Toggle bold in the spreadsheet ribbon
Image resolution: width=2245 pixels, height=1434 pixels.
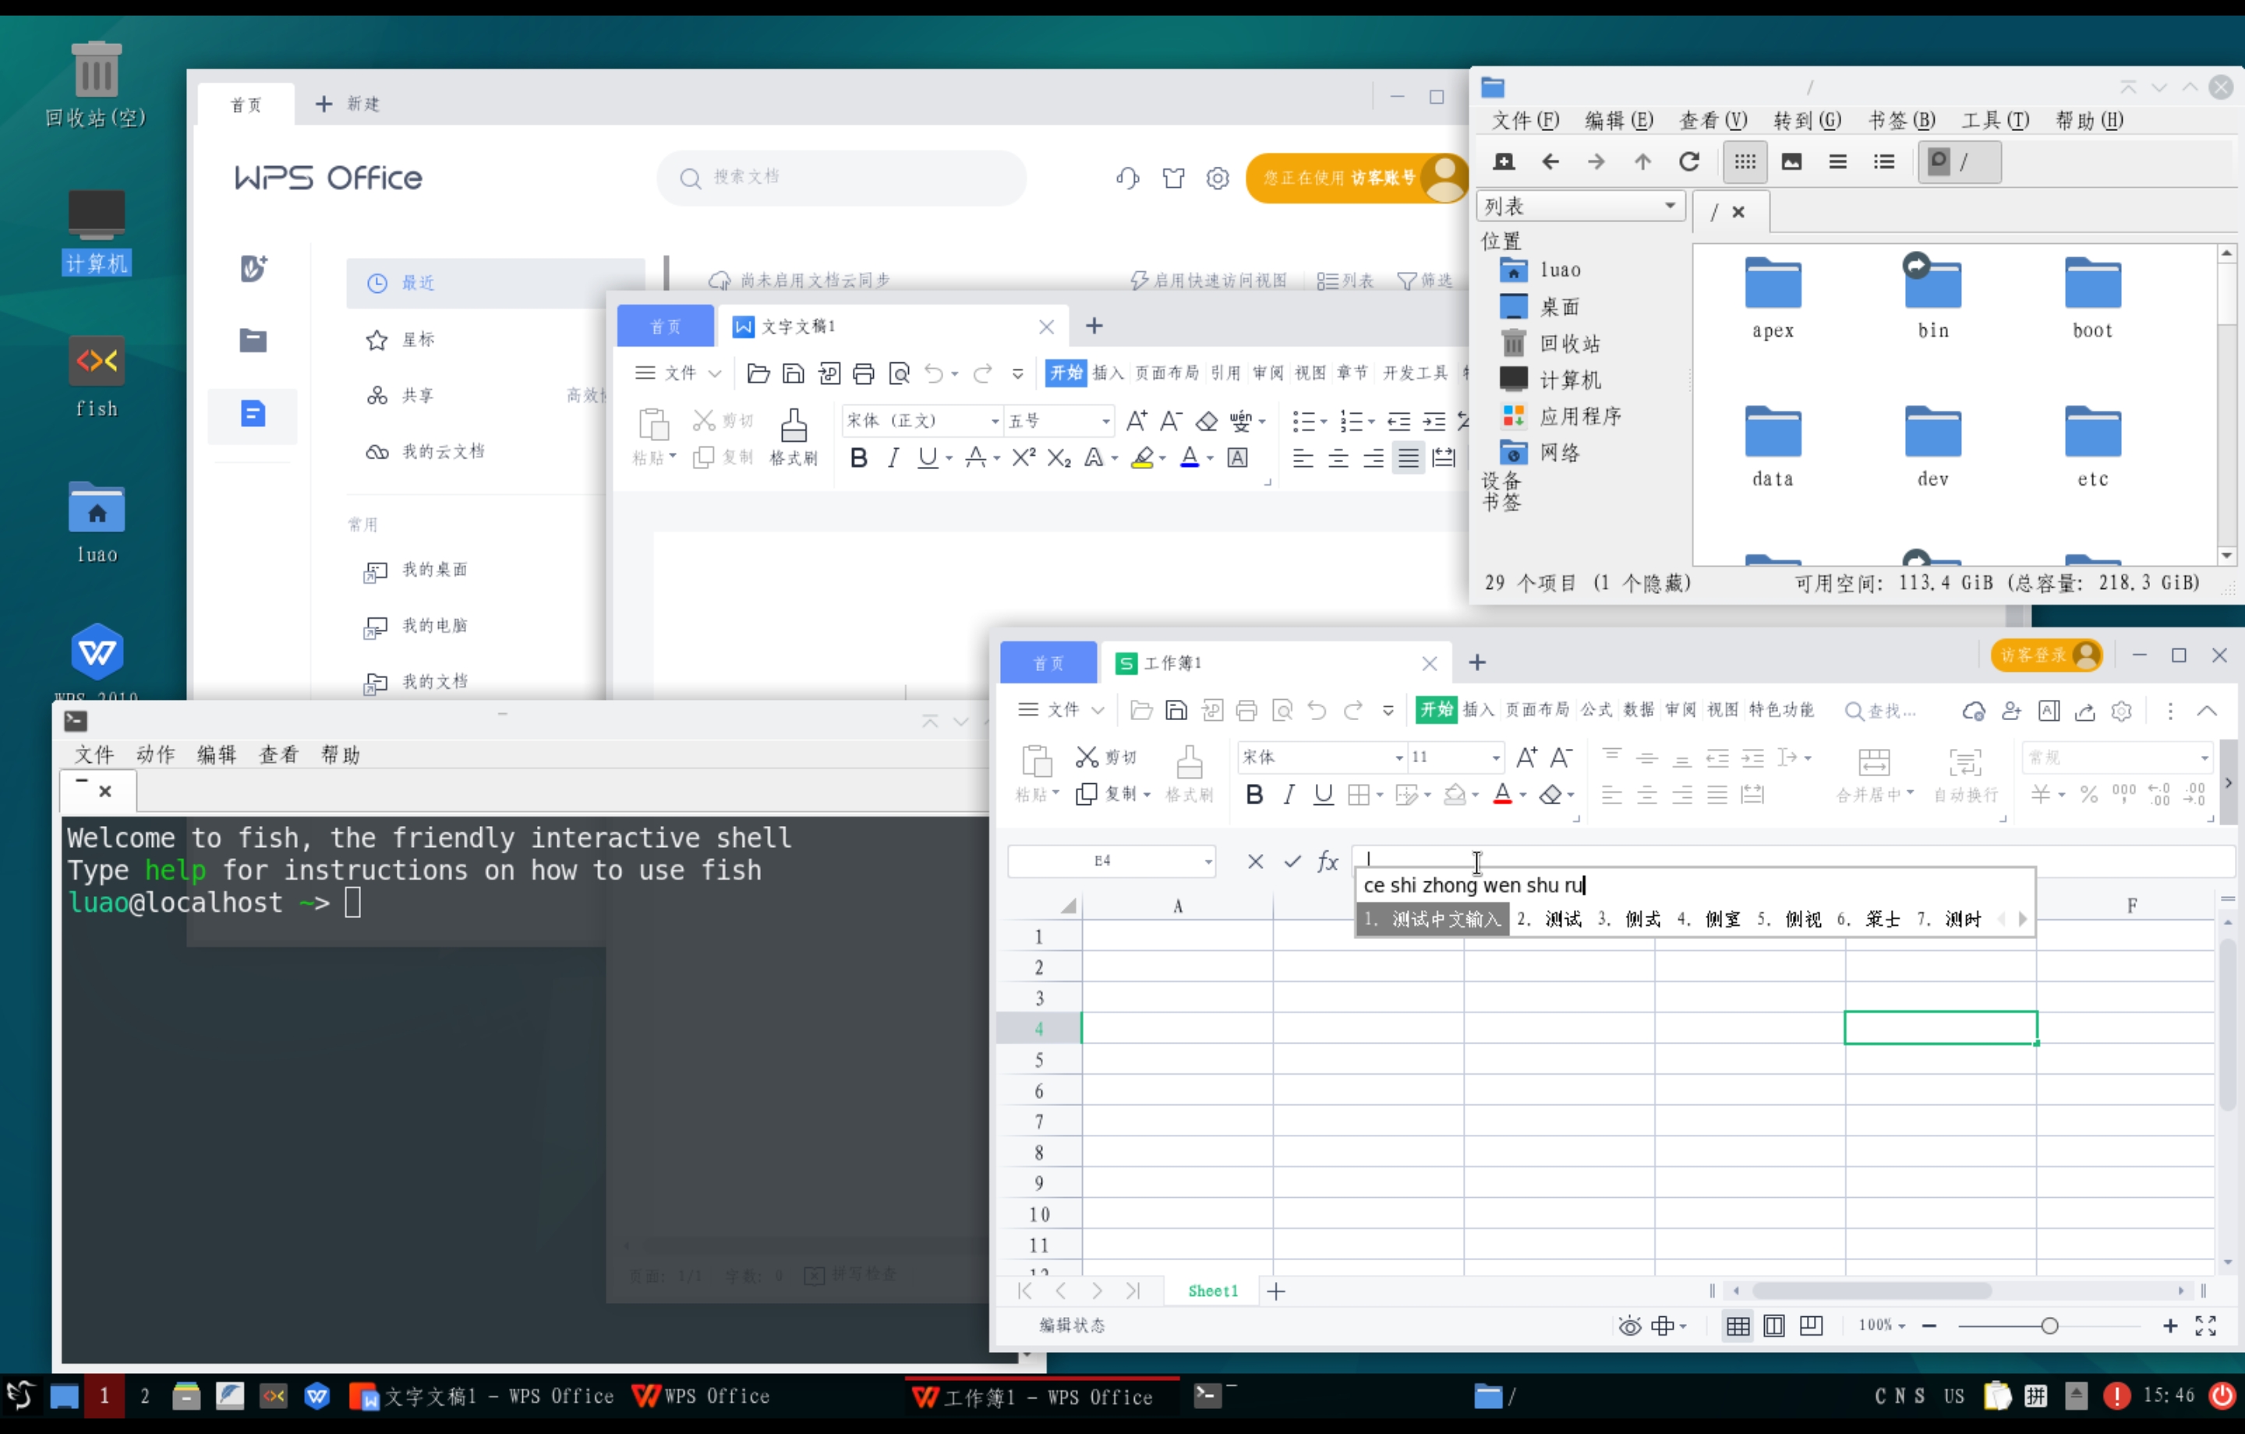click(x=1254, y=794)
